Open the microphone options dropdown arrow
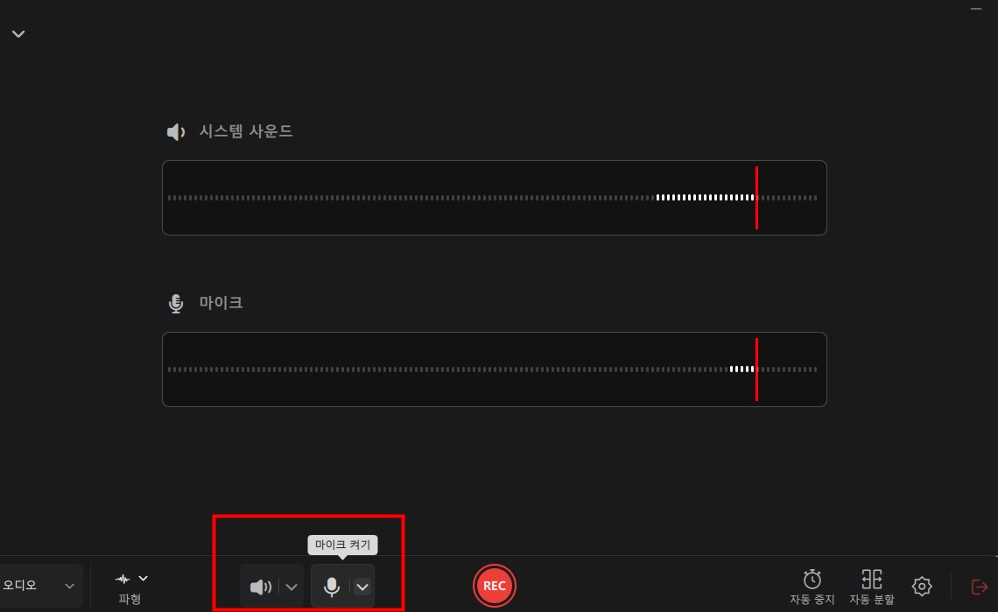Screen dimensions: 998x612 coord(362,587)
